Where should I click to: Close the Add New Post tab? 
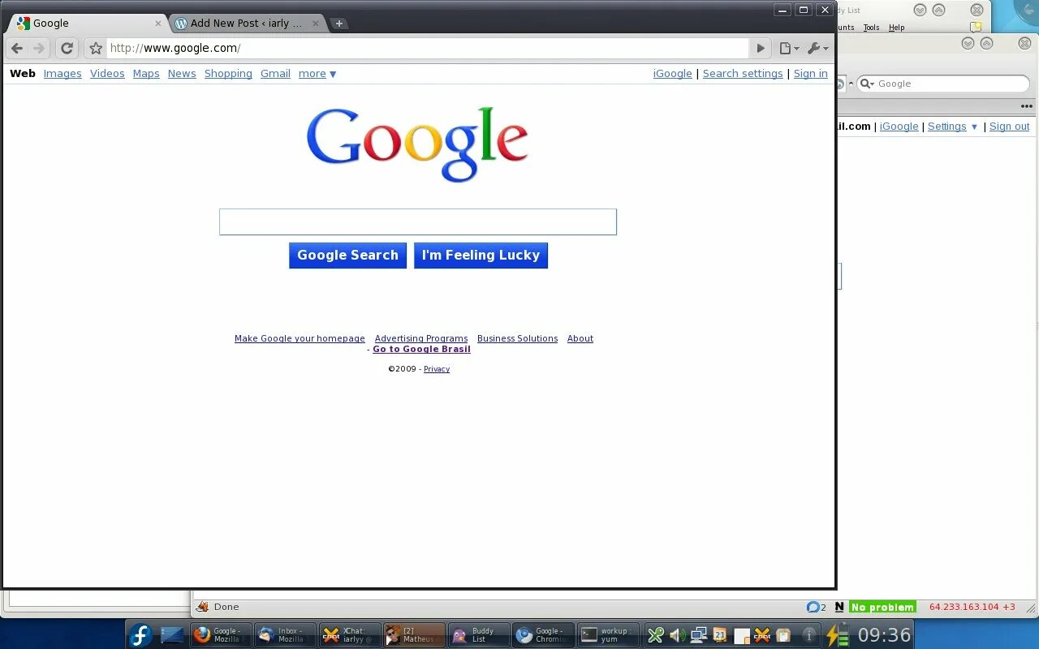point(316,24)
